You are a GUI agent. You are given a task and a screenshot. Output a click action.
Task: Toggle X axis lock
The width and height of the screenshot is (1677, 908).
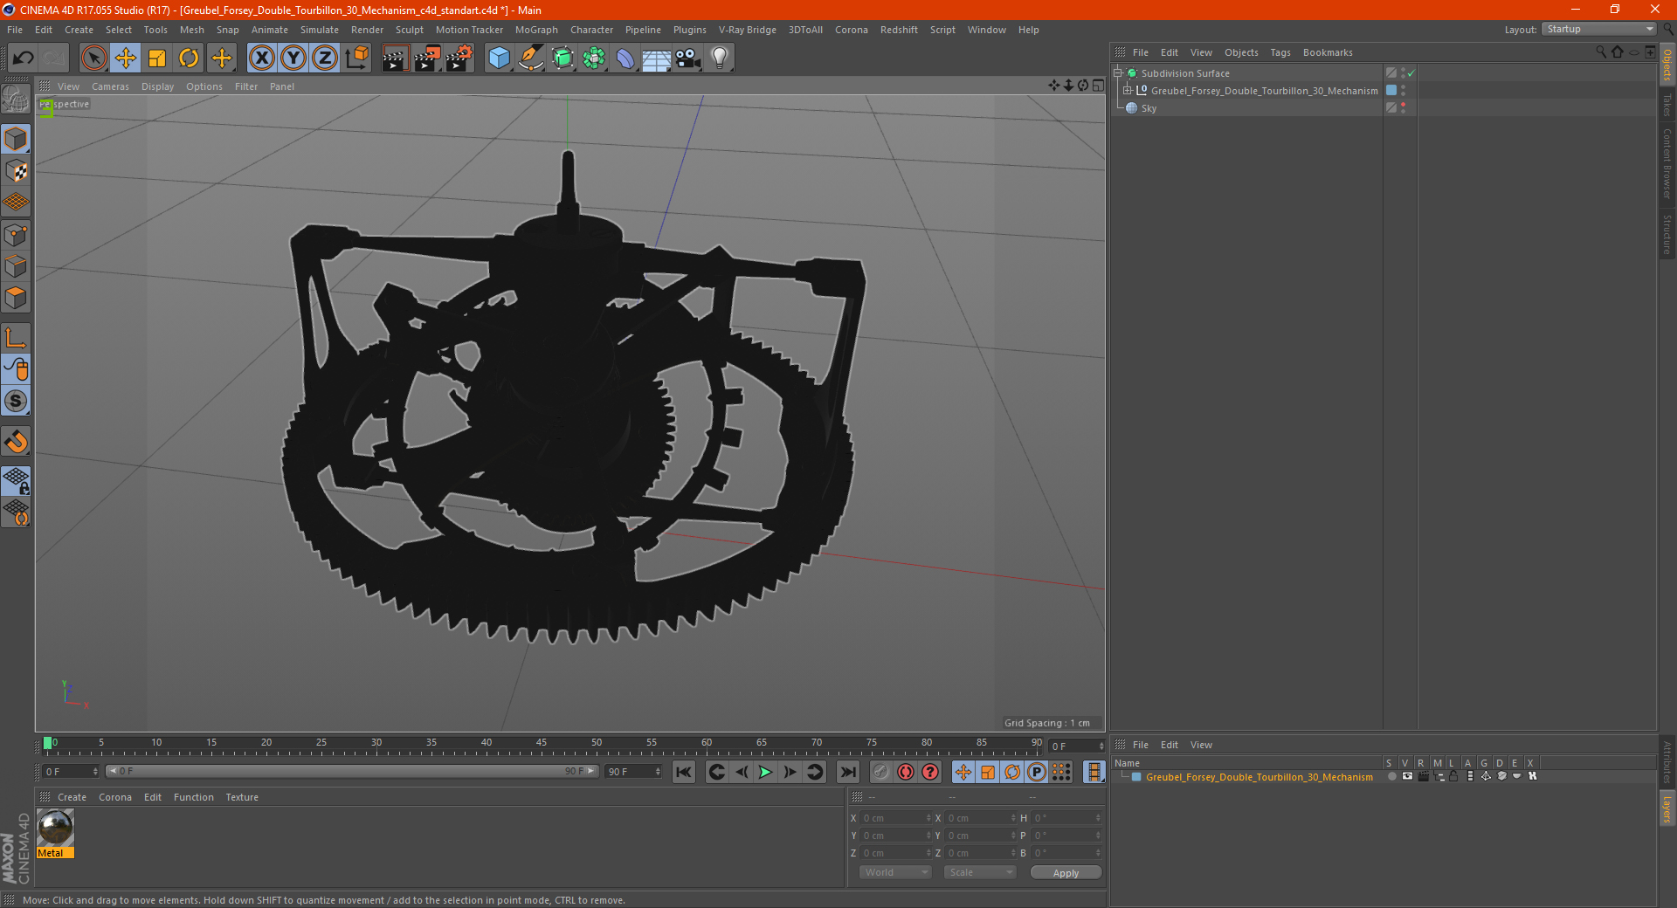tap(261, 58)
